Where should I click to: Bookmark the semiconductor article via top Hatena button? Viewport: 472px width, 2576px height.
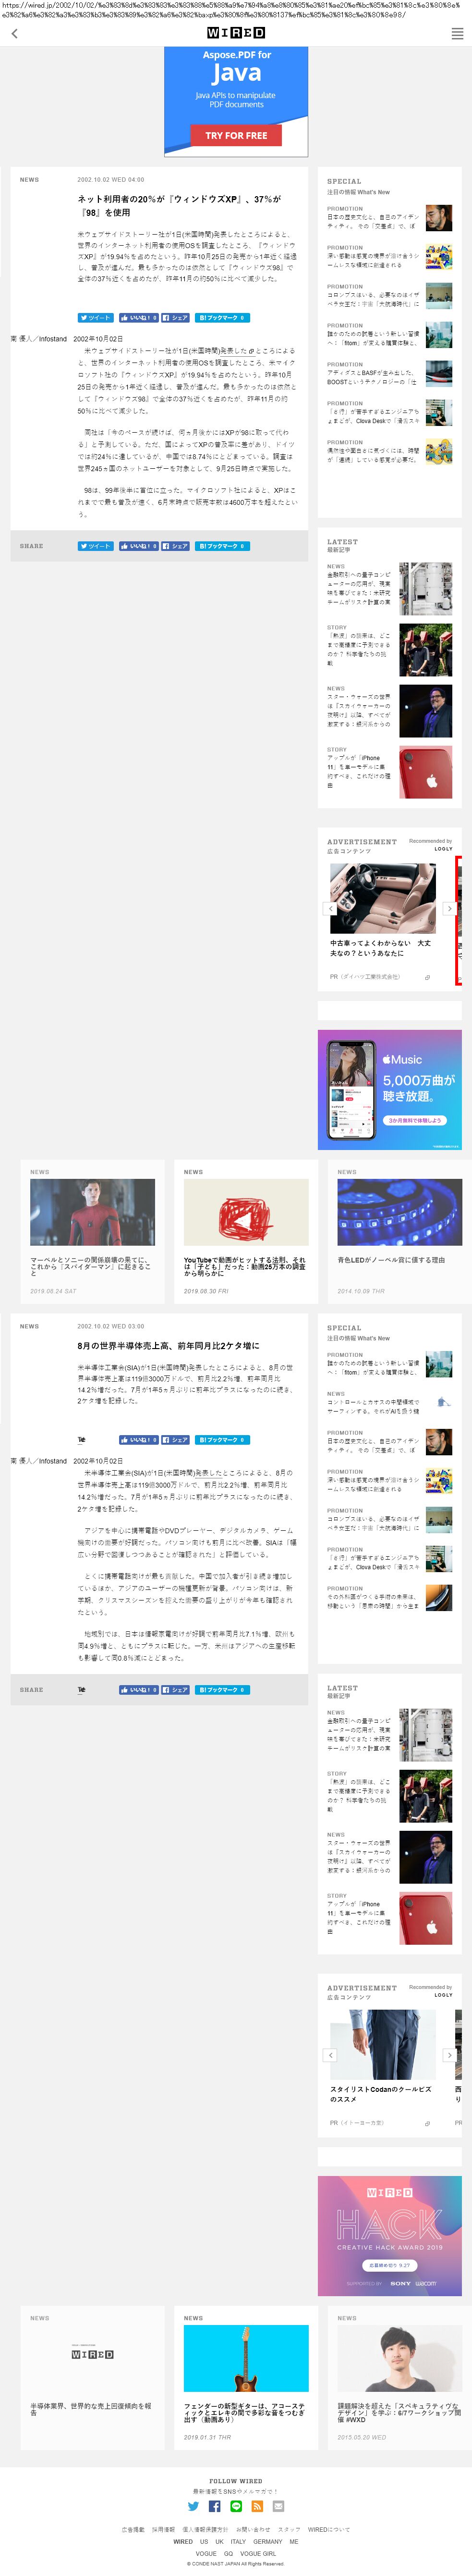(x=221, y=1439)
